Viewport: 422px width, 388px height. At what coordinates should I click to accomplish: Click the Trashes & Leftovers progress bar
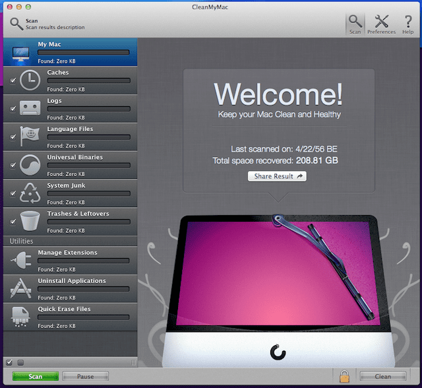point(89,222)
